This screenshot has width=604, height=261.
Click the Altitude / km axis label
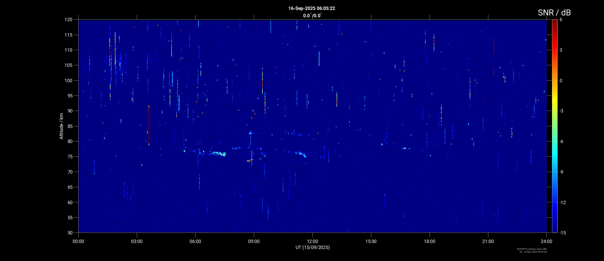click(61, 126)
